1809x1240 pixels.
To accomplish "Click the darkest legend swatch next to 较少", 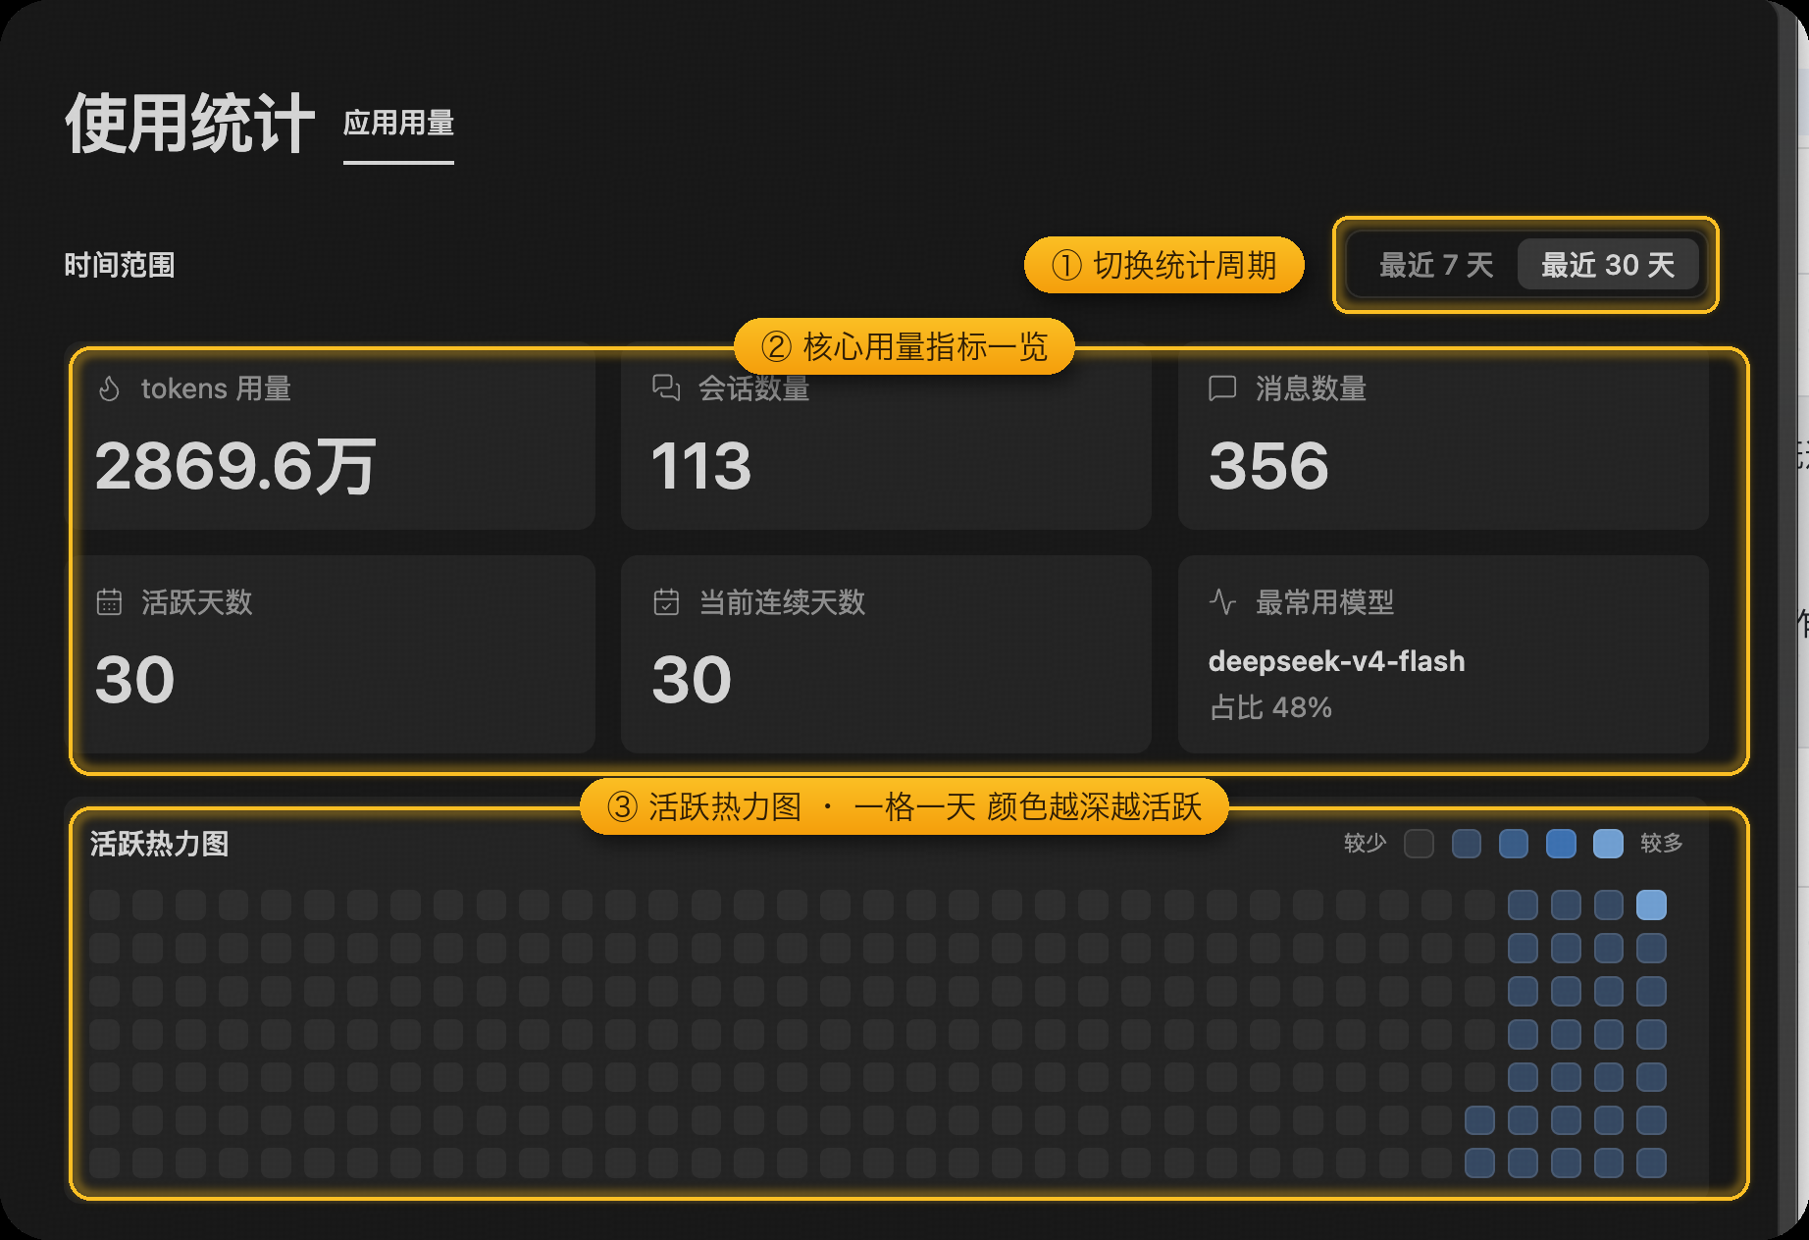I will click(1419, 844).
